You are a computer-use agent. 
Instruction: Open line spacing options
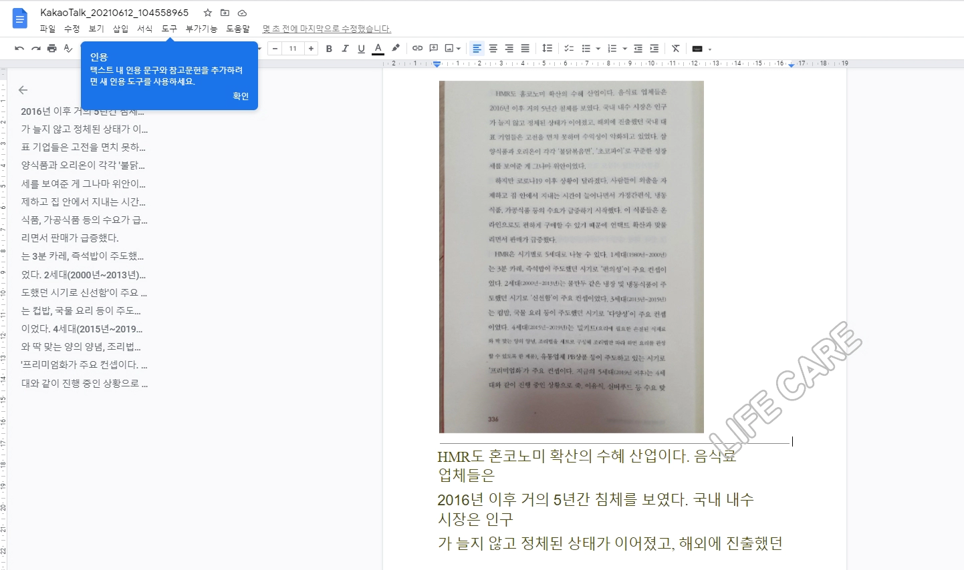tap(547, 48)
